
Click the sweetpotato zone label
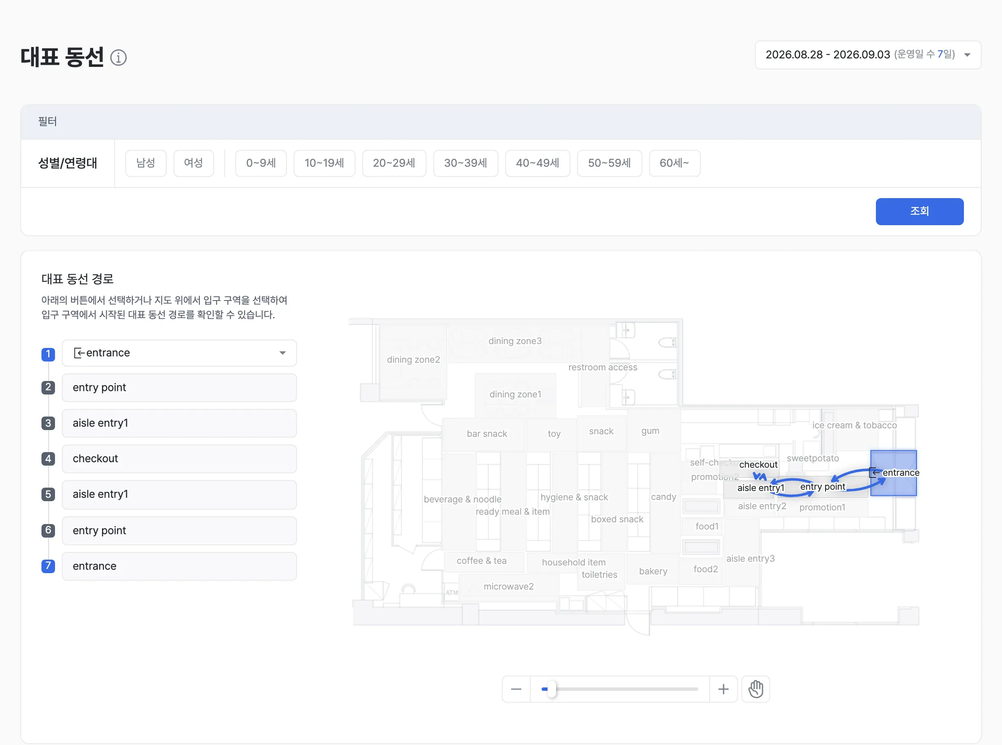point(812,458)
